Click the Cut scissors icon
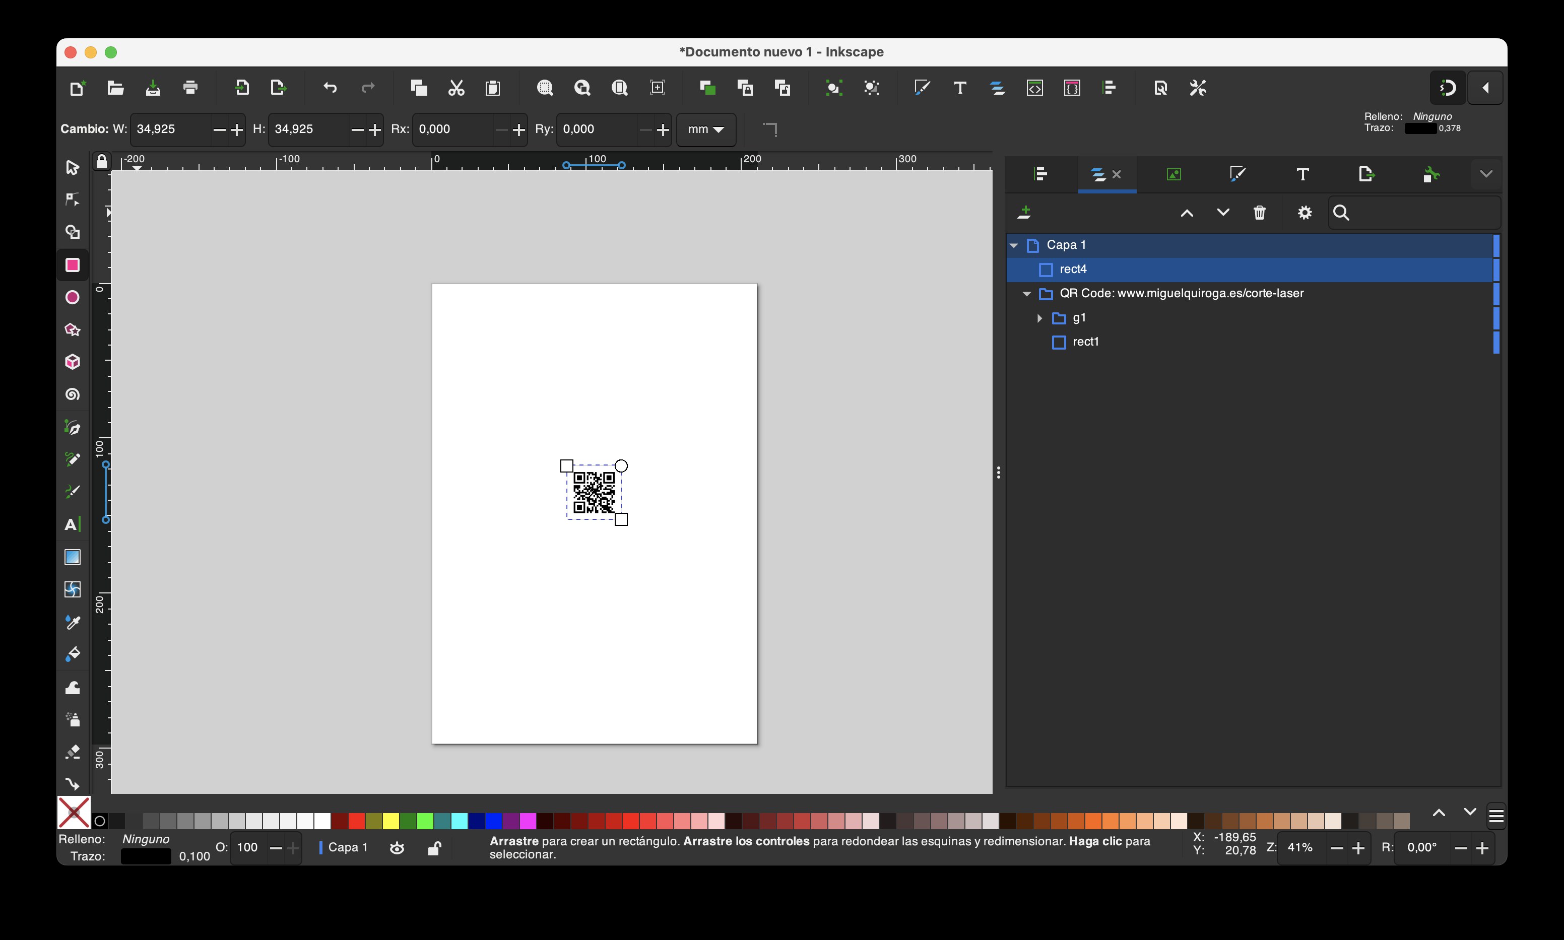 click(456, 88)
